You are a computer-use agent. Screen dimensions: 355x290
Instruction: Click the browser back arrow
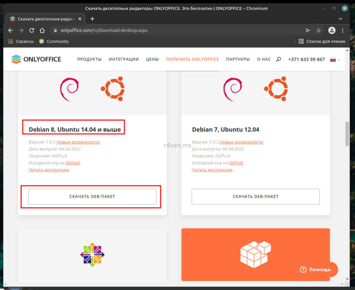(x=10, y=30)
